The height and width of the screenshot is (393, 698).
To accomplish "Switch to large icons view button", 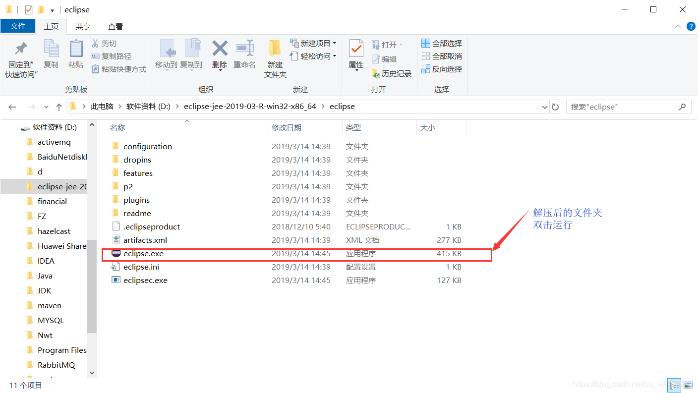I will click(x=688, y=385).
